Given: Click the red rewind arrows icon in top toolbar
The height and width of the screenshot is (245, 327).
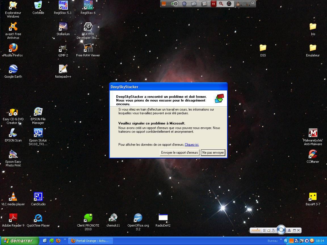Looking at the screenshot, I should 213,4.
